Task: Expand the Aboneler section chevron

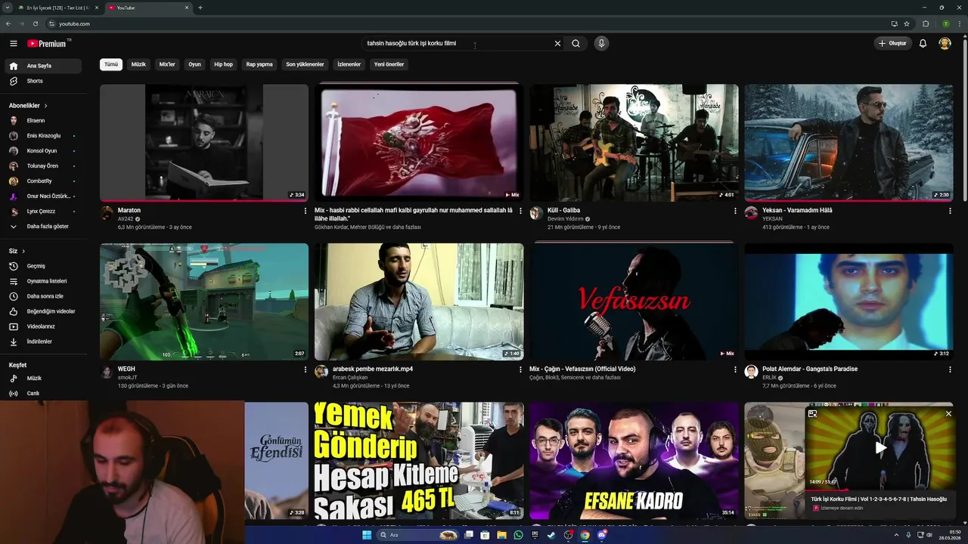Action: 45,106
